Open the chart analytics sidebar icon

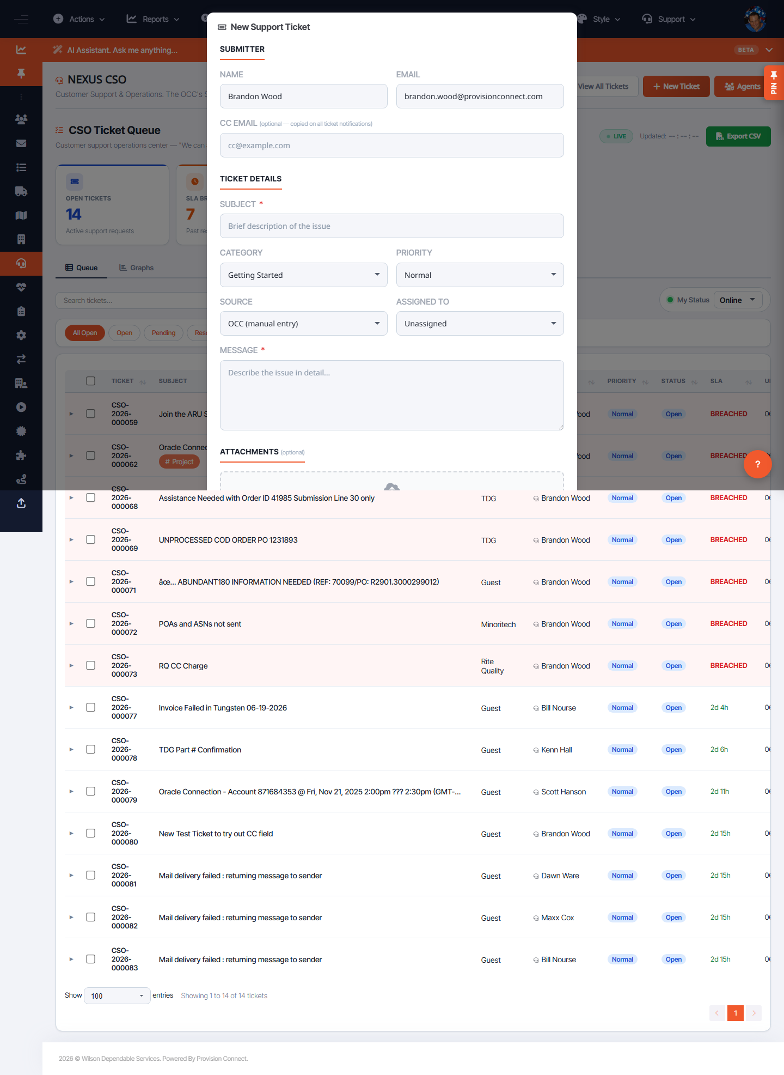(21, 50)
